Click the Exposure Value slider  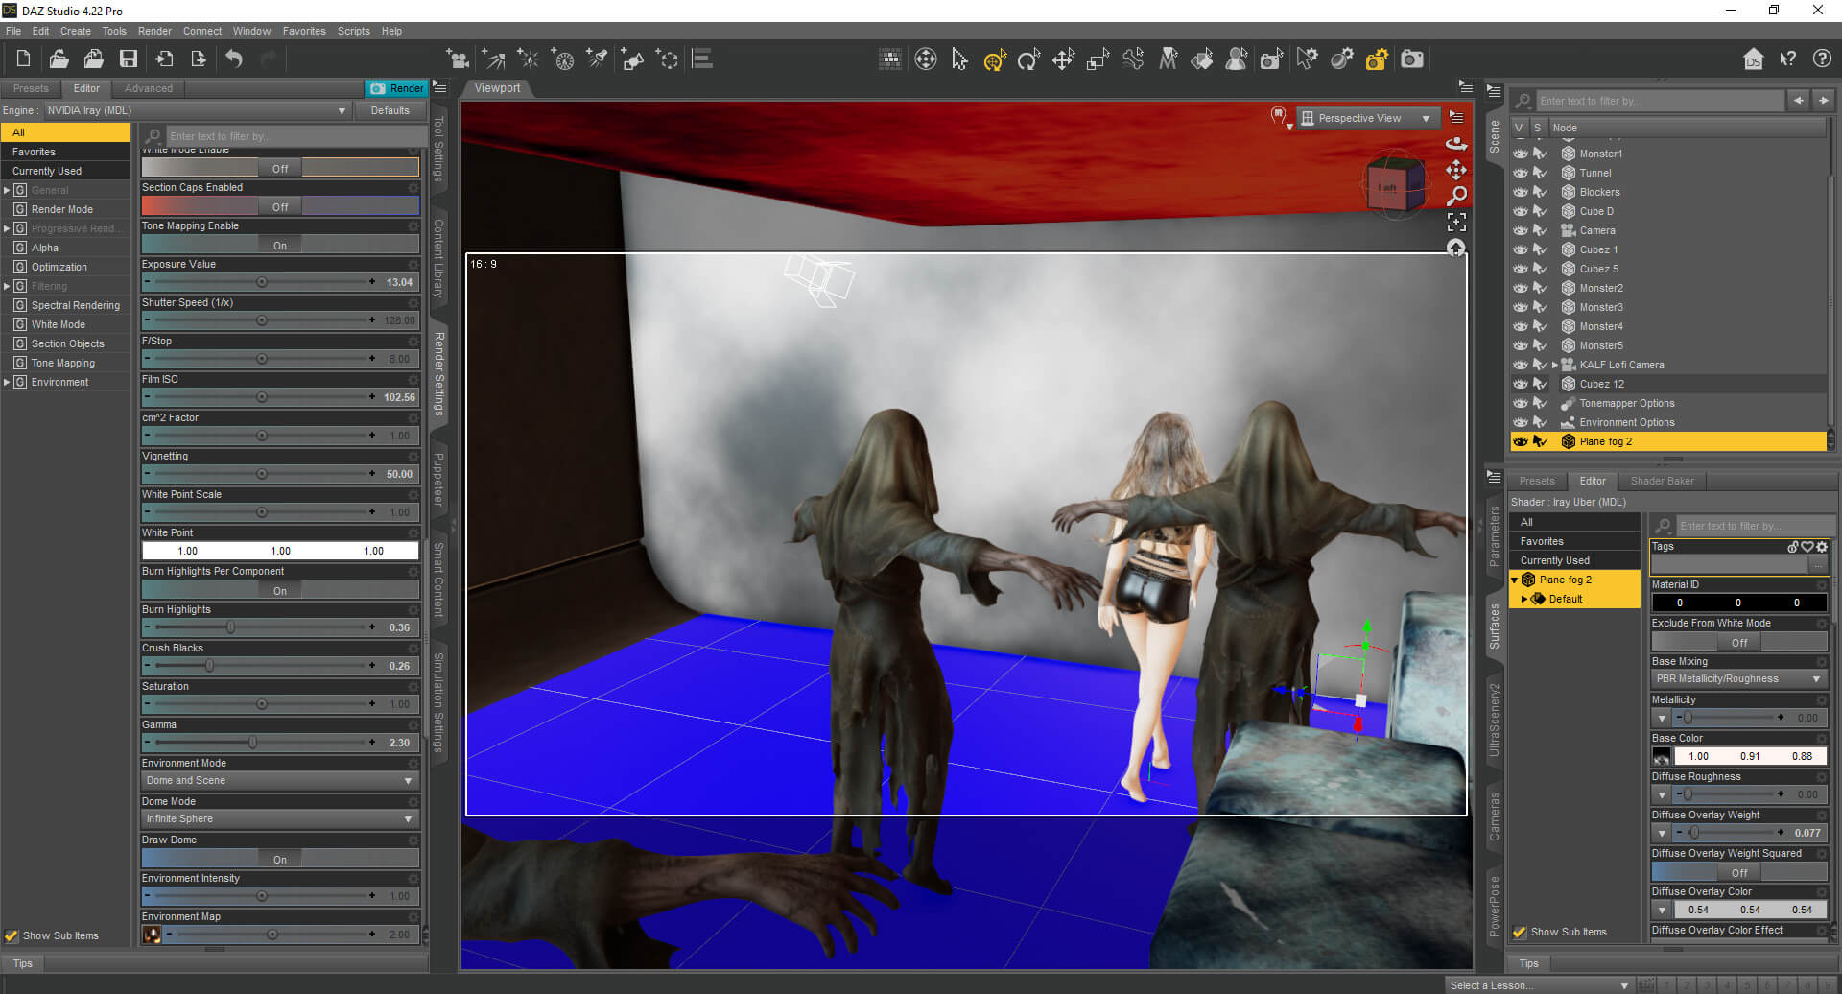261,282
